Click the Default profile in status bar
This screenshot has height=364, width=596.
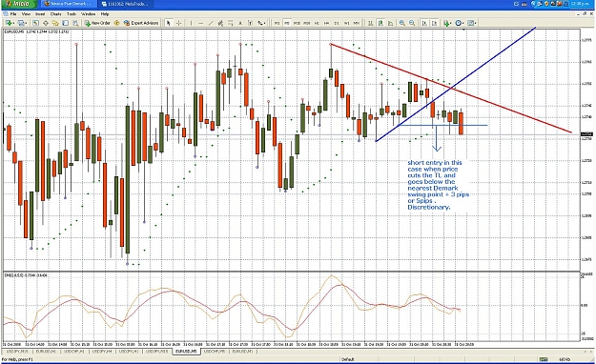point(347,359)
